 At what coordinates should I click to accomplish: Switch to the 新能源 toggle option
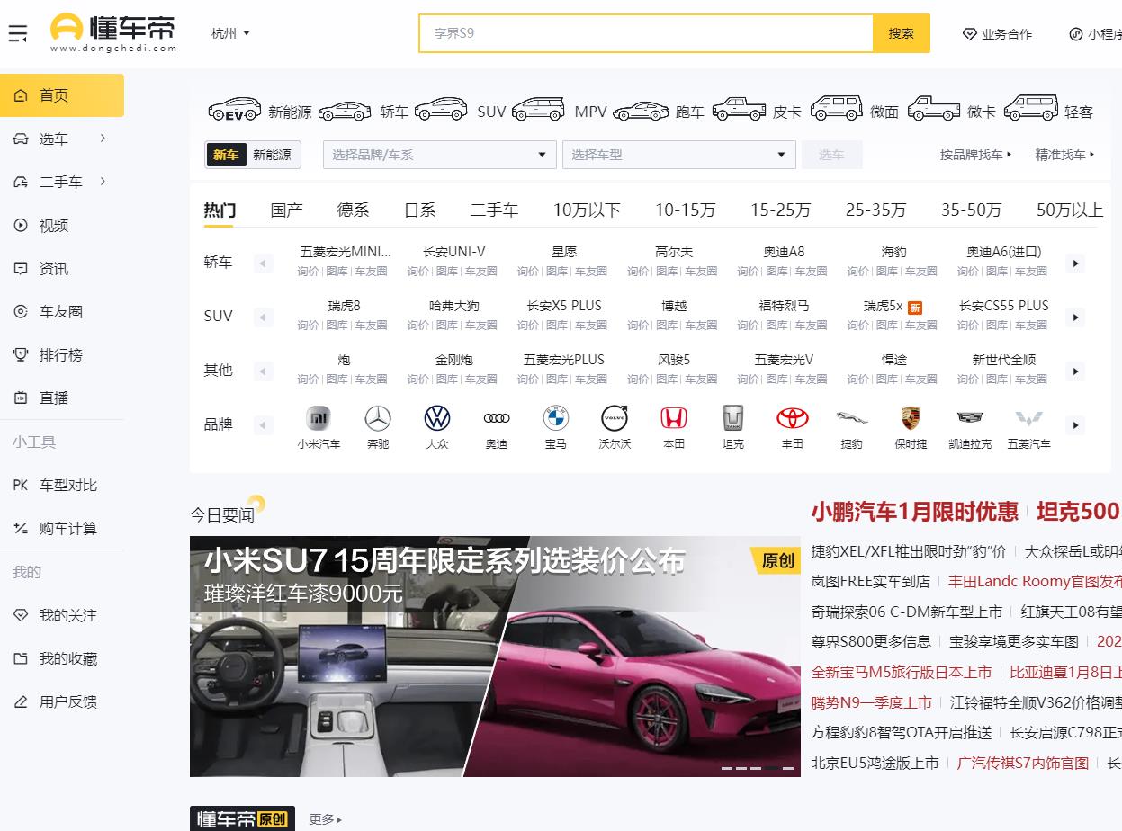272,155
